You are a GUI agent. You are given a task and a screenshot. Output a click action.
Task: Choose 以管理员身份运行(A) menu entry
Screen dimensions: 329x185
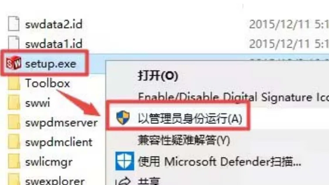click(x=190, y=119)
